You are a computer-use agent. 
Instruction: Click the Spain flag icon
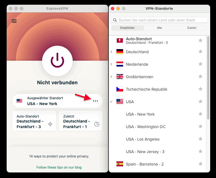120,164
